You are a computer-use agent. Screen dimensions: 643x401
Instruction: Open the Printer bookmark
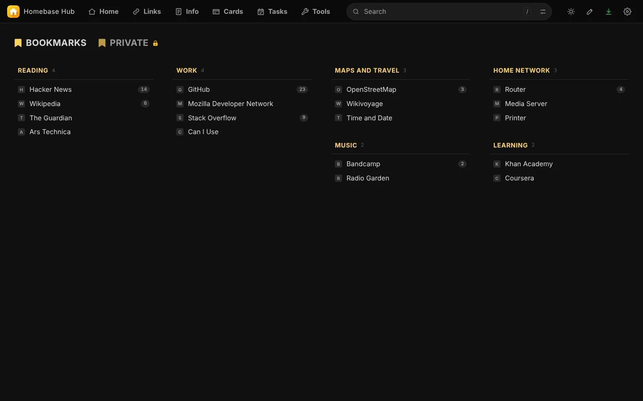[559, 118]
